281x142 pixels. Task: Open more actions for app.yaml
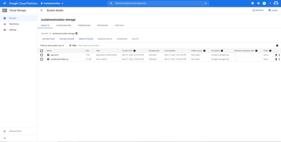coord(279,55)
